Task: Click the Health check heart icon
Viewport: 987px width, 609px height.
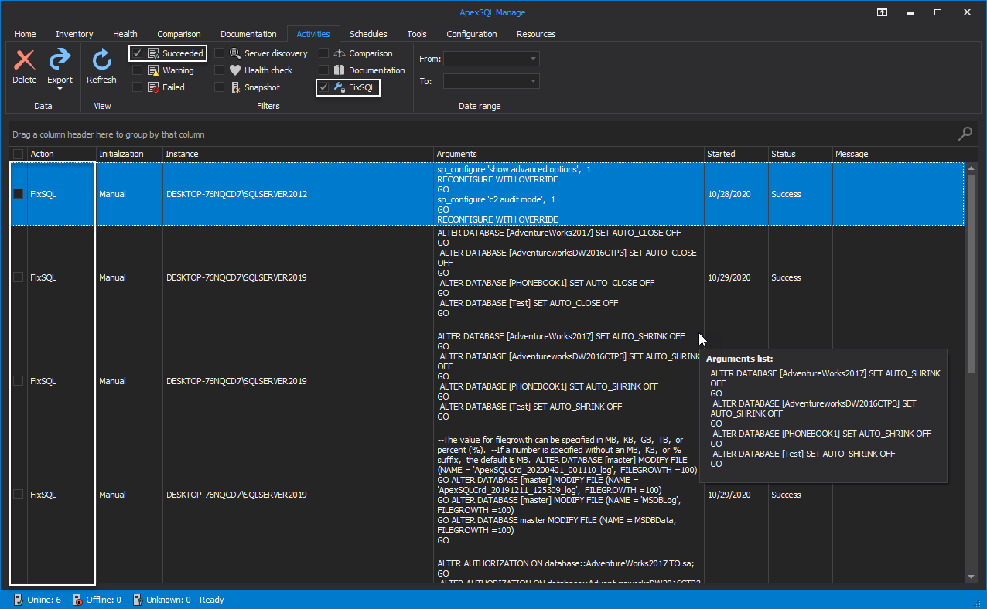Action: pyautogui.click(x=235, y=70)
